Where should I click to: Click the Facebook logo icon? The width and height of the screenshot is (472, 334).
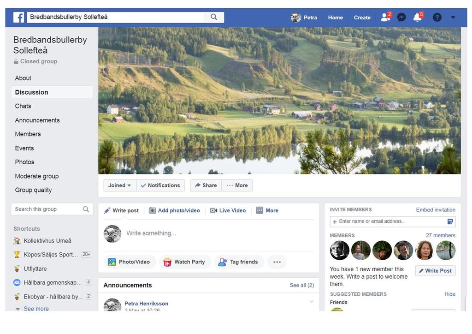pyautogui.click(x=18, y=17)
